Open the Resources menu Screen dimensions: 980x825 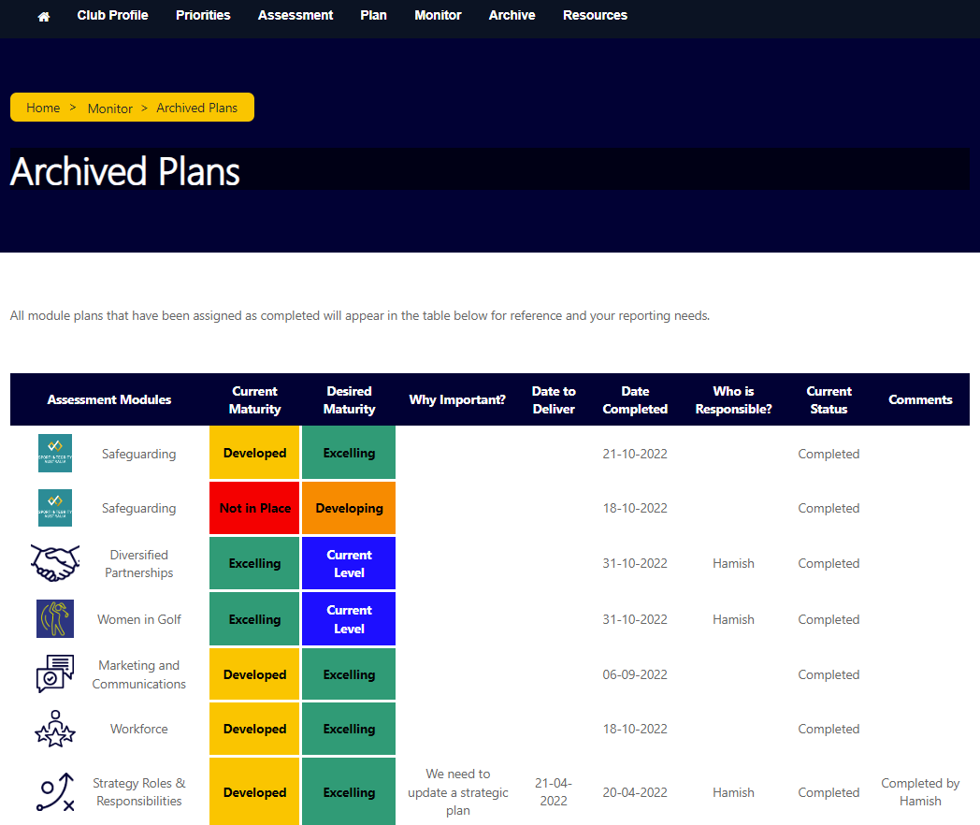pos(595,15)
